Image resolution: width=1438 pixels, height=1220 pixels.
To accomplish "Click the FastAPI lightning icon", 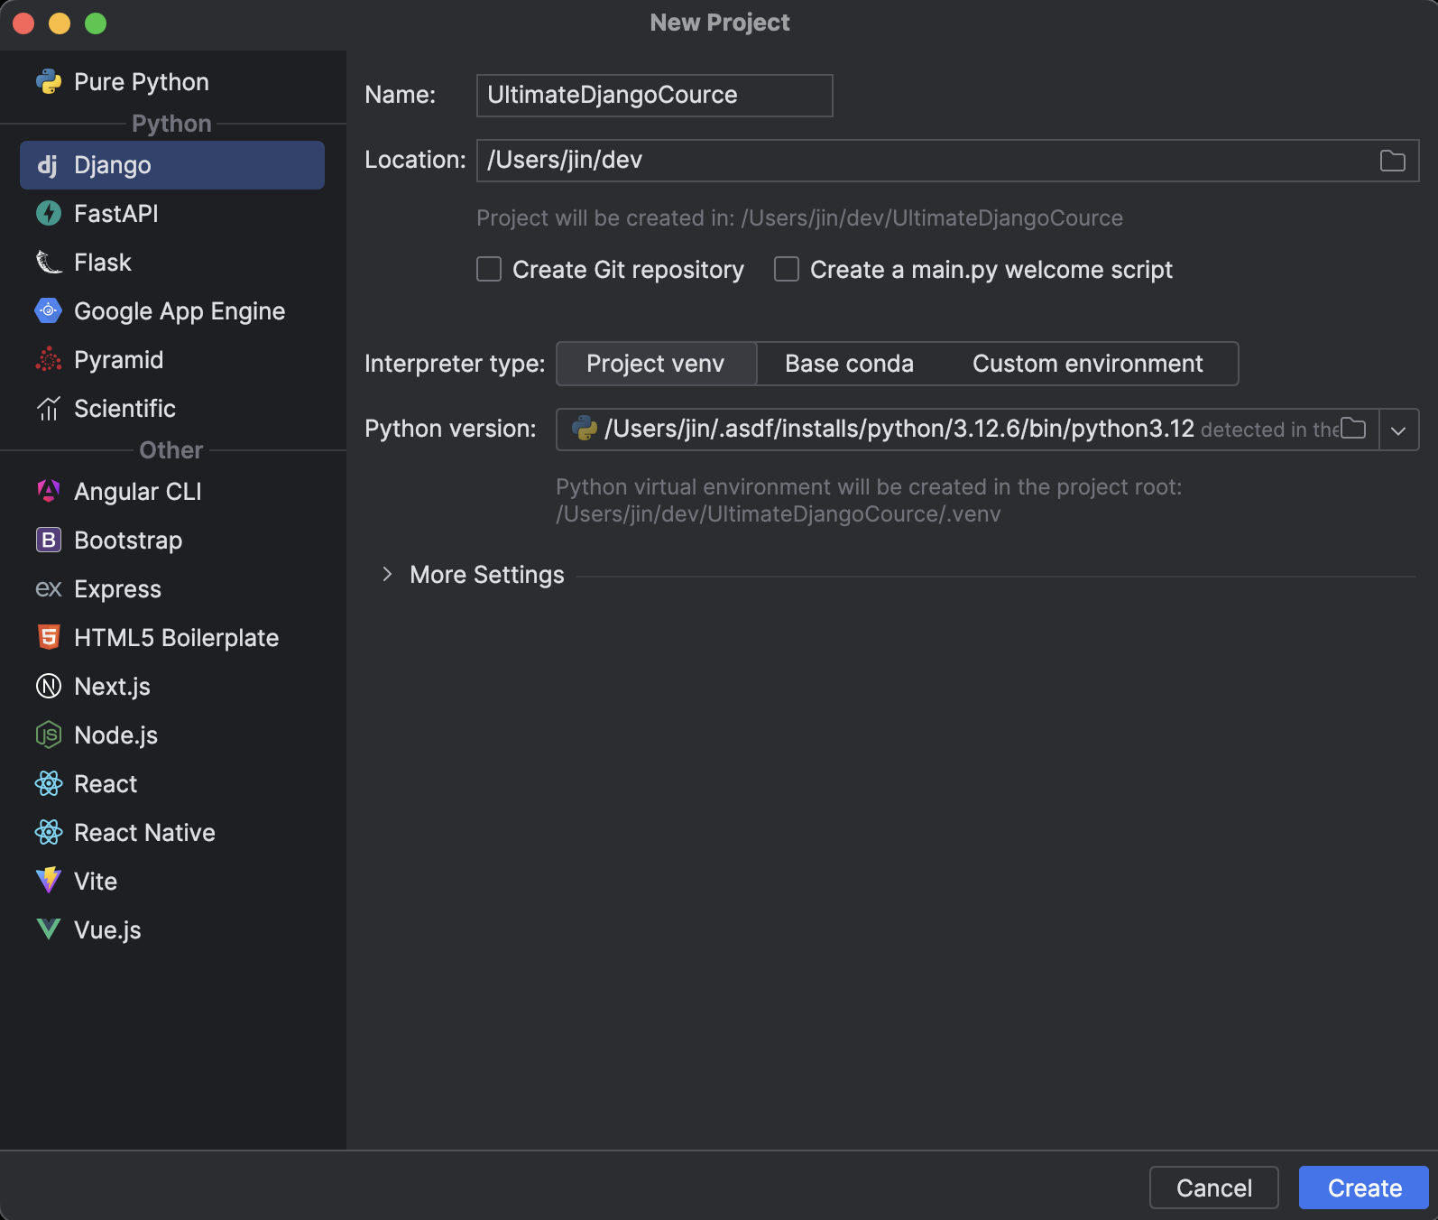I will (49, 214).
